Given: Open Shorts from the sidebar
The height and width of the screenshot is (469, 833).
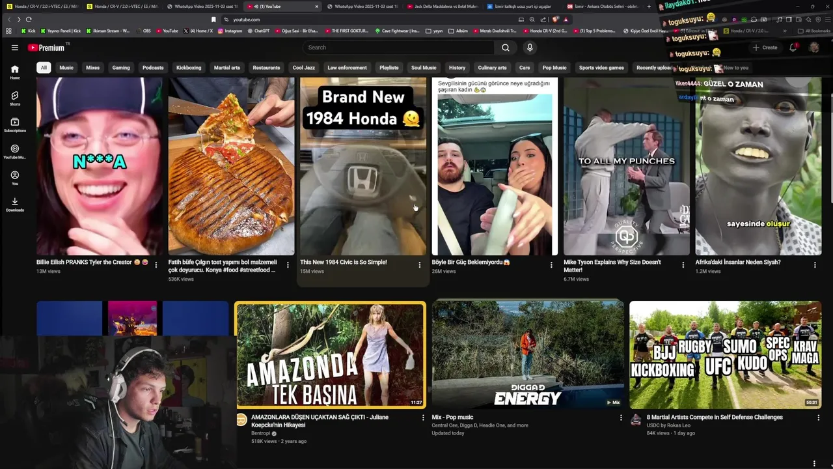Looking at the screenshot, I should pos(14,98).
